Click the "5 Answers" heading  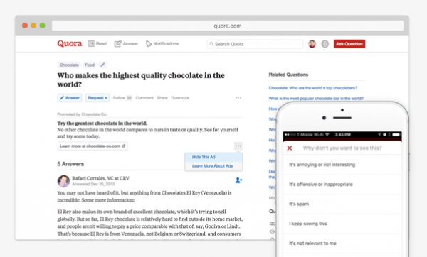[70, 164]
